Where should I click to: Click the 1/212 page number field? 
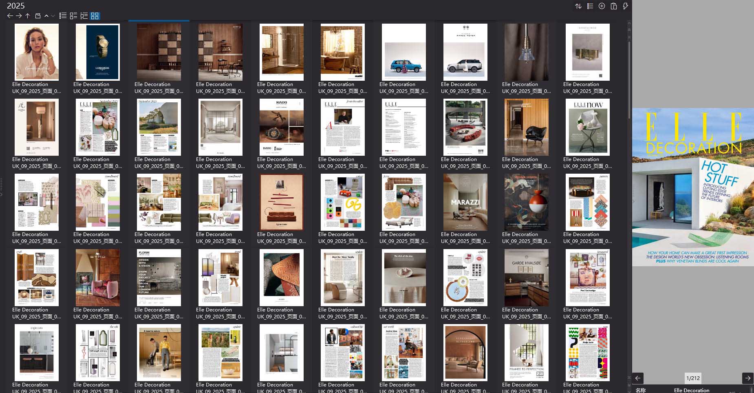[694, 378]
